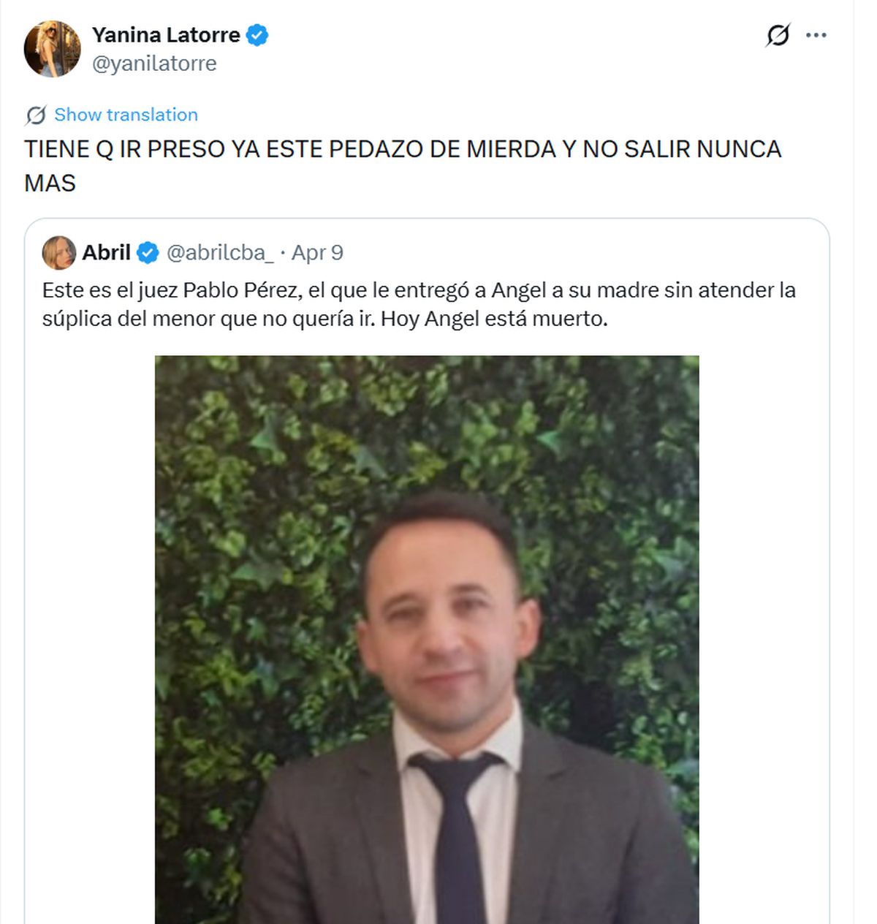Open the @abrilcba_ handle
Screen dimensions: 877x924
click(x=220, y=253)
